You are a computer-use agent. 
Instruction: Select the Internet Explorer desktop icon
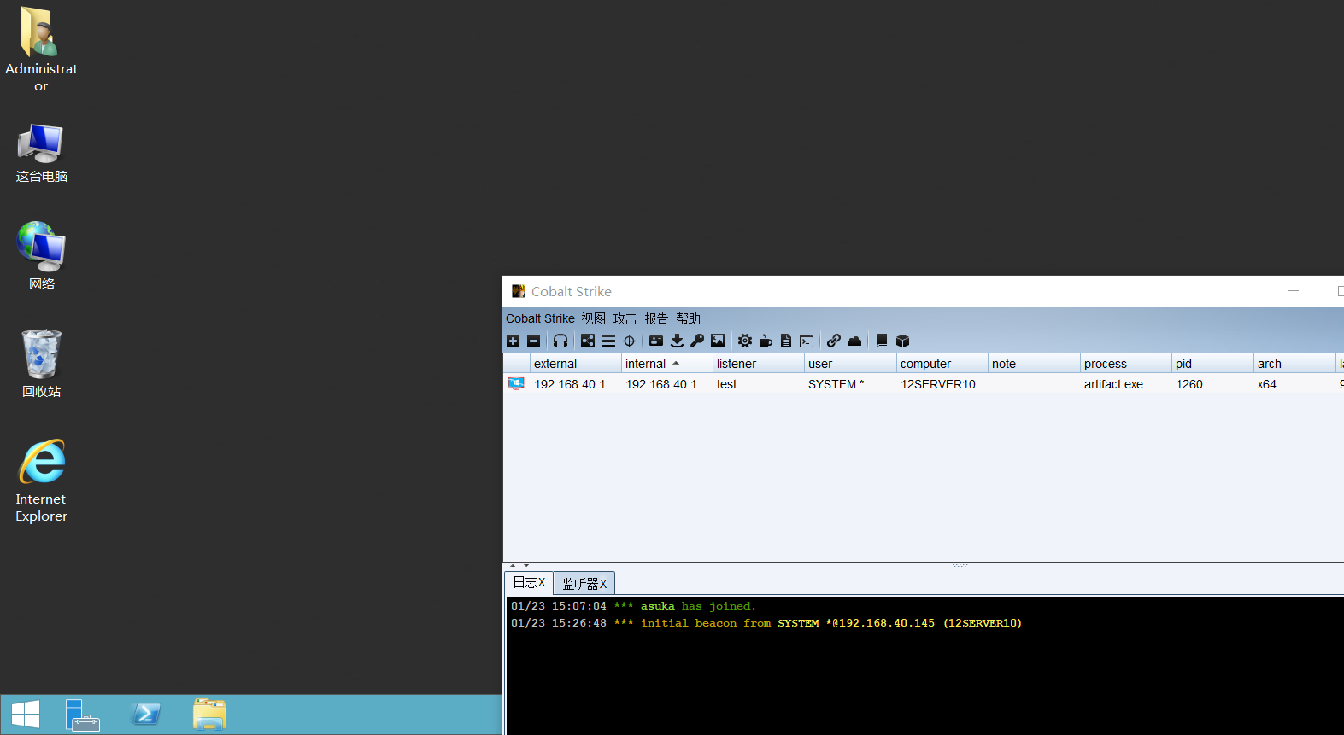click(x=41, y=481)
